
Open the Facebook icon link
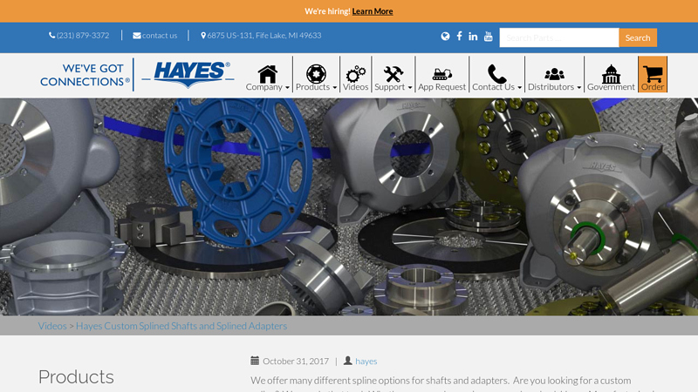tap(459, 36)
